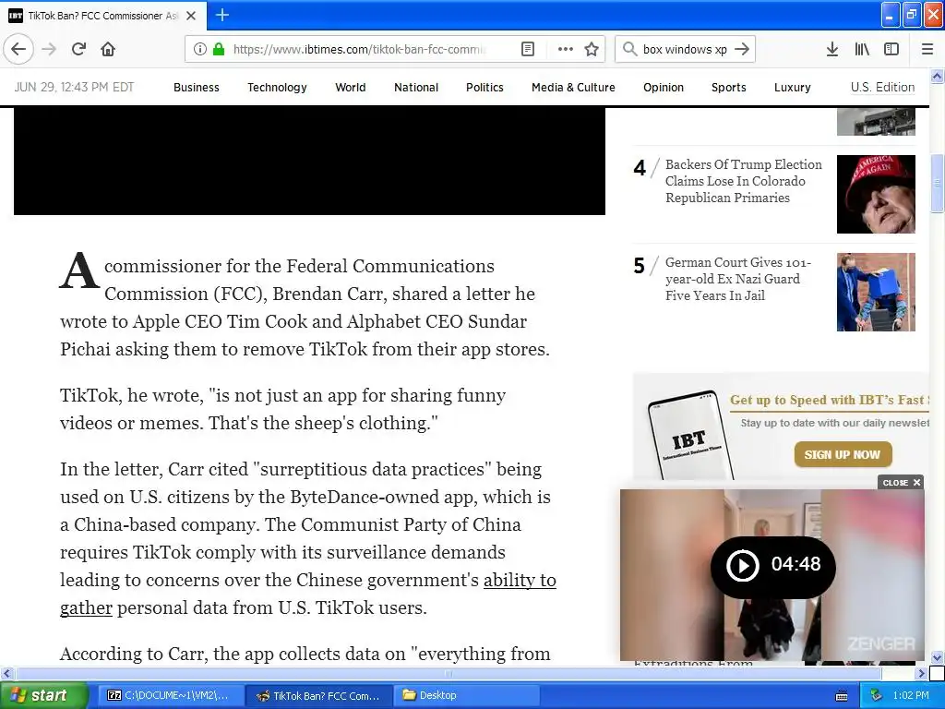Click the horizontal scrollbar right arrow
Viewport: 945px width, 709px height.
tap(921, 673)
